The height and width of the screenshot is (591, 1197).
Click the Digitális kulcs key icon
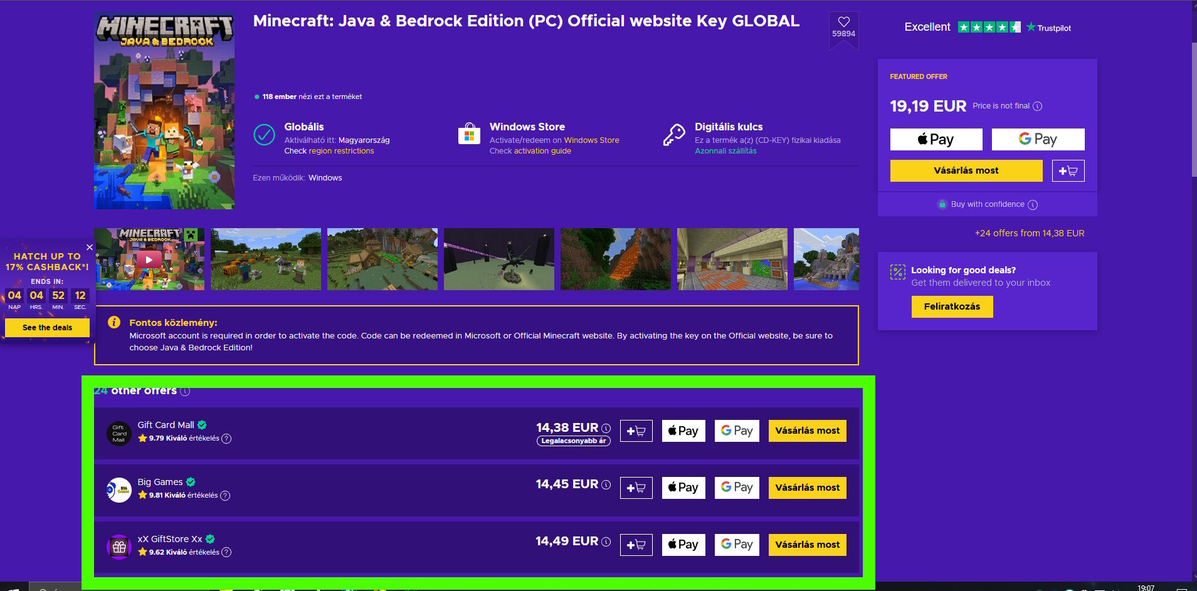(x=674, y=135)
